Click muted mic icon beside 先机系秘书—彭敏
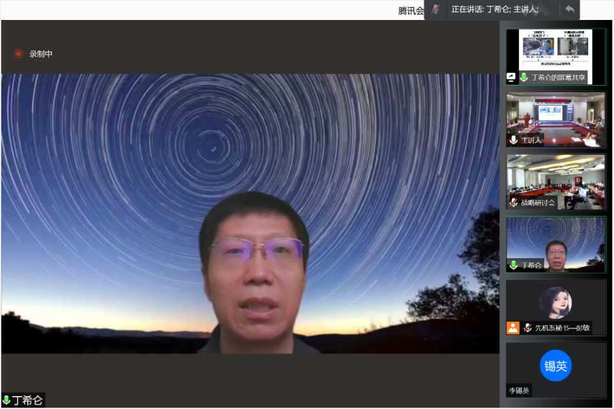The width and height of the screenshot is (614, 409). tap(527, 328)
